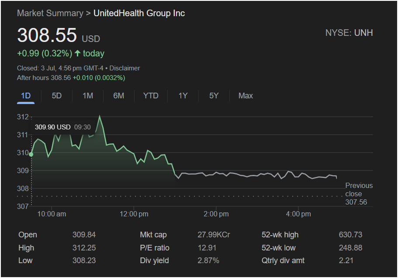Viewport: 398px width, 278px height.
Task: Click the 52-wk high label
Action: point(280,235)
